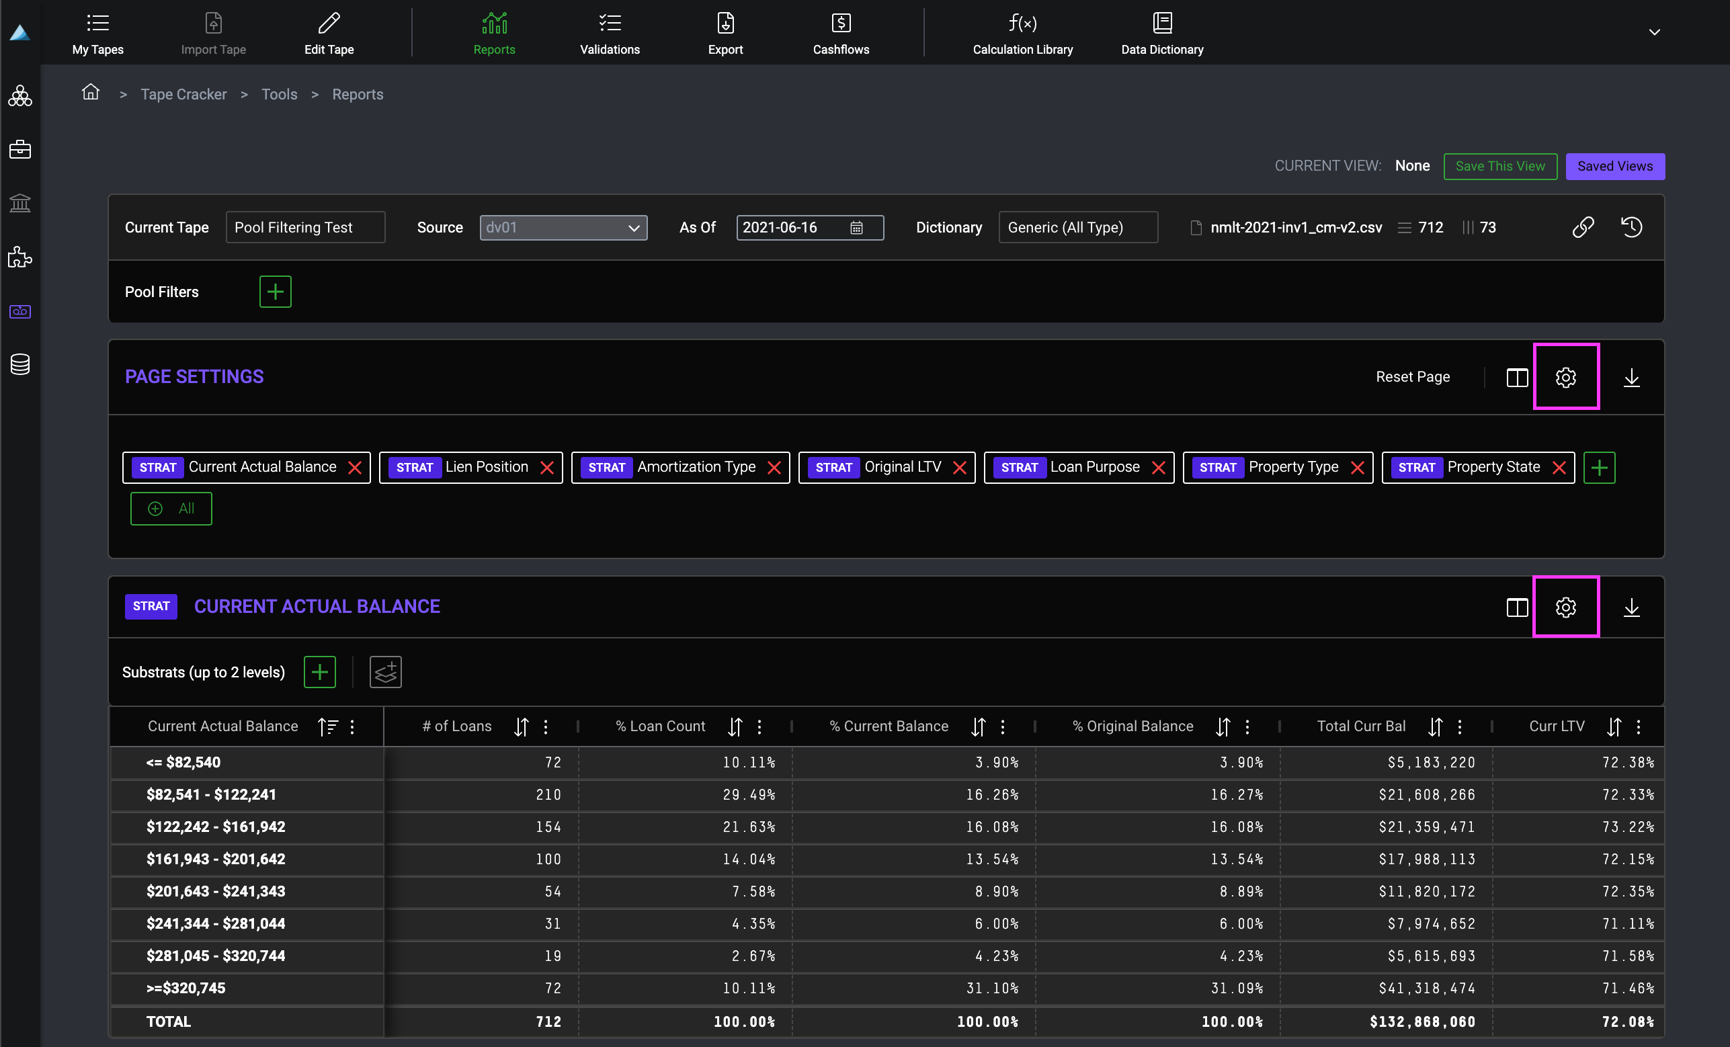Open Page Settings gear icon
This screenshot has height=1047, width=1730.
click(x=1565, y=377)
